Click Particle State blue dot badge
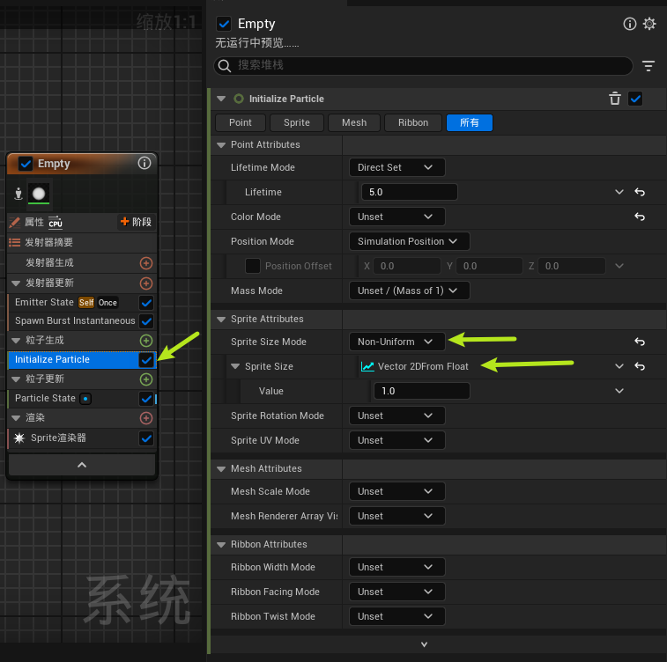This screenshot has height=662, width=667. point(85,399)
